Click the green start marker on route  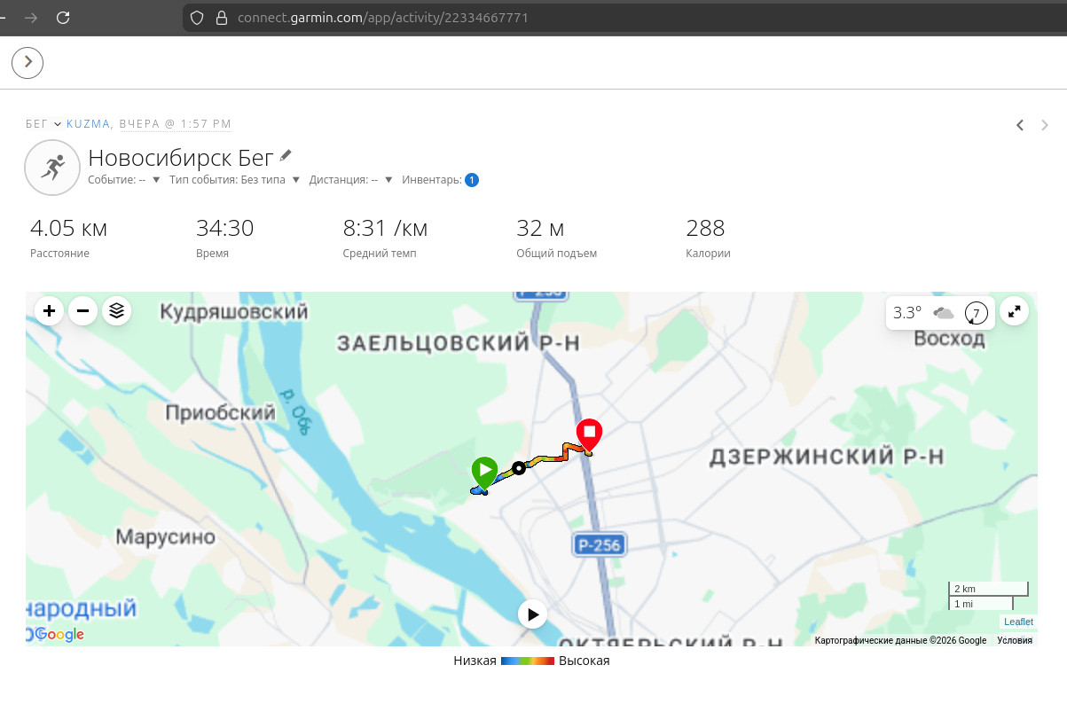(484, 473)
